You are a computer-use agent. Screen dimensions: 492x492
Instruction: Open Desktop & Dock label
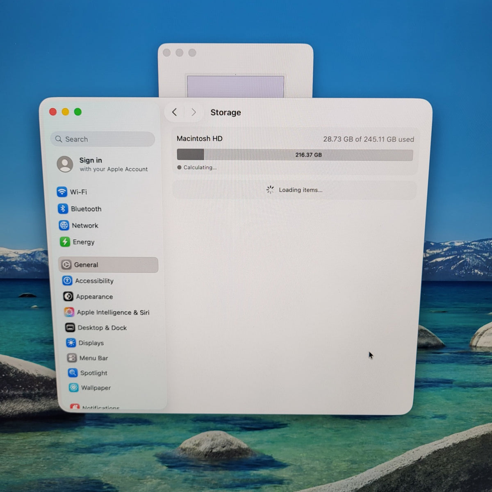pyautogui.click(x=102, y=328)
